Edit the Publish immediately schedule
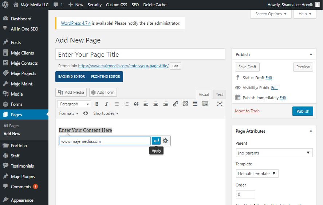323x205 pixels. click(283, 98)
